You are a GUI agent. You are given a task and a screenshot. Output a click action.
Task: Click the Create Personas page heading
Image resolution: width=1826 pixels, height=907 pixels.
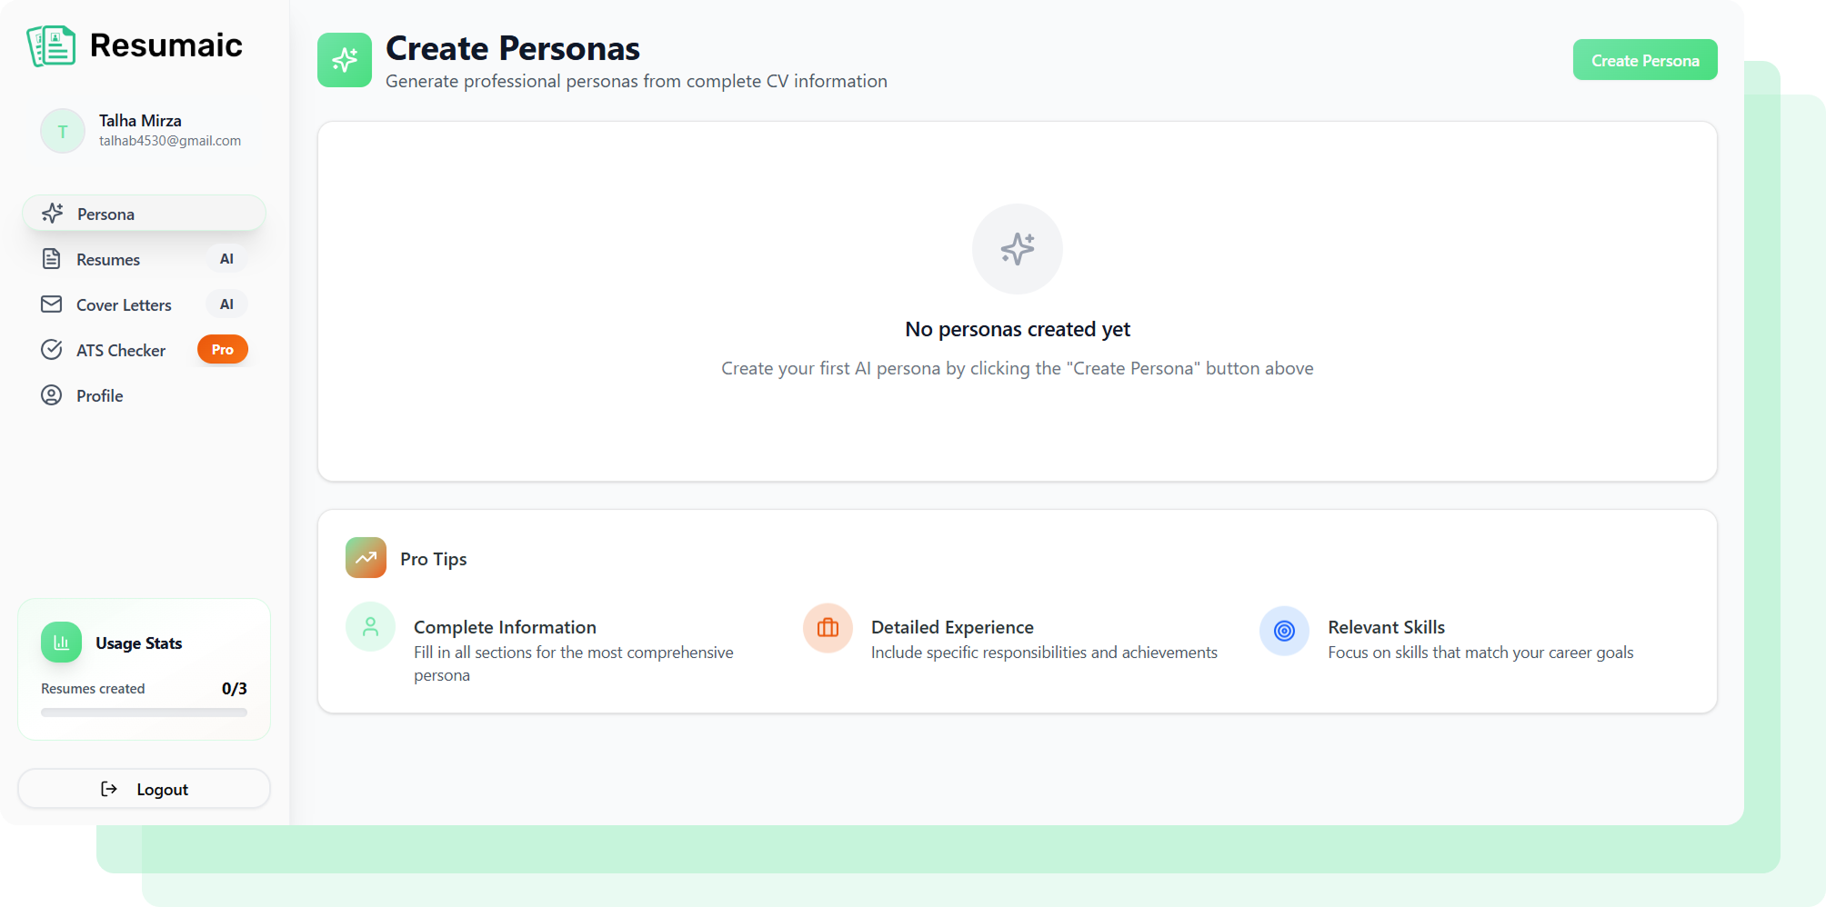tap(513, 48)
